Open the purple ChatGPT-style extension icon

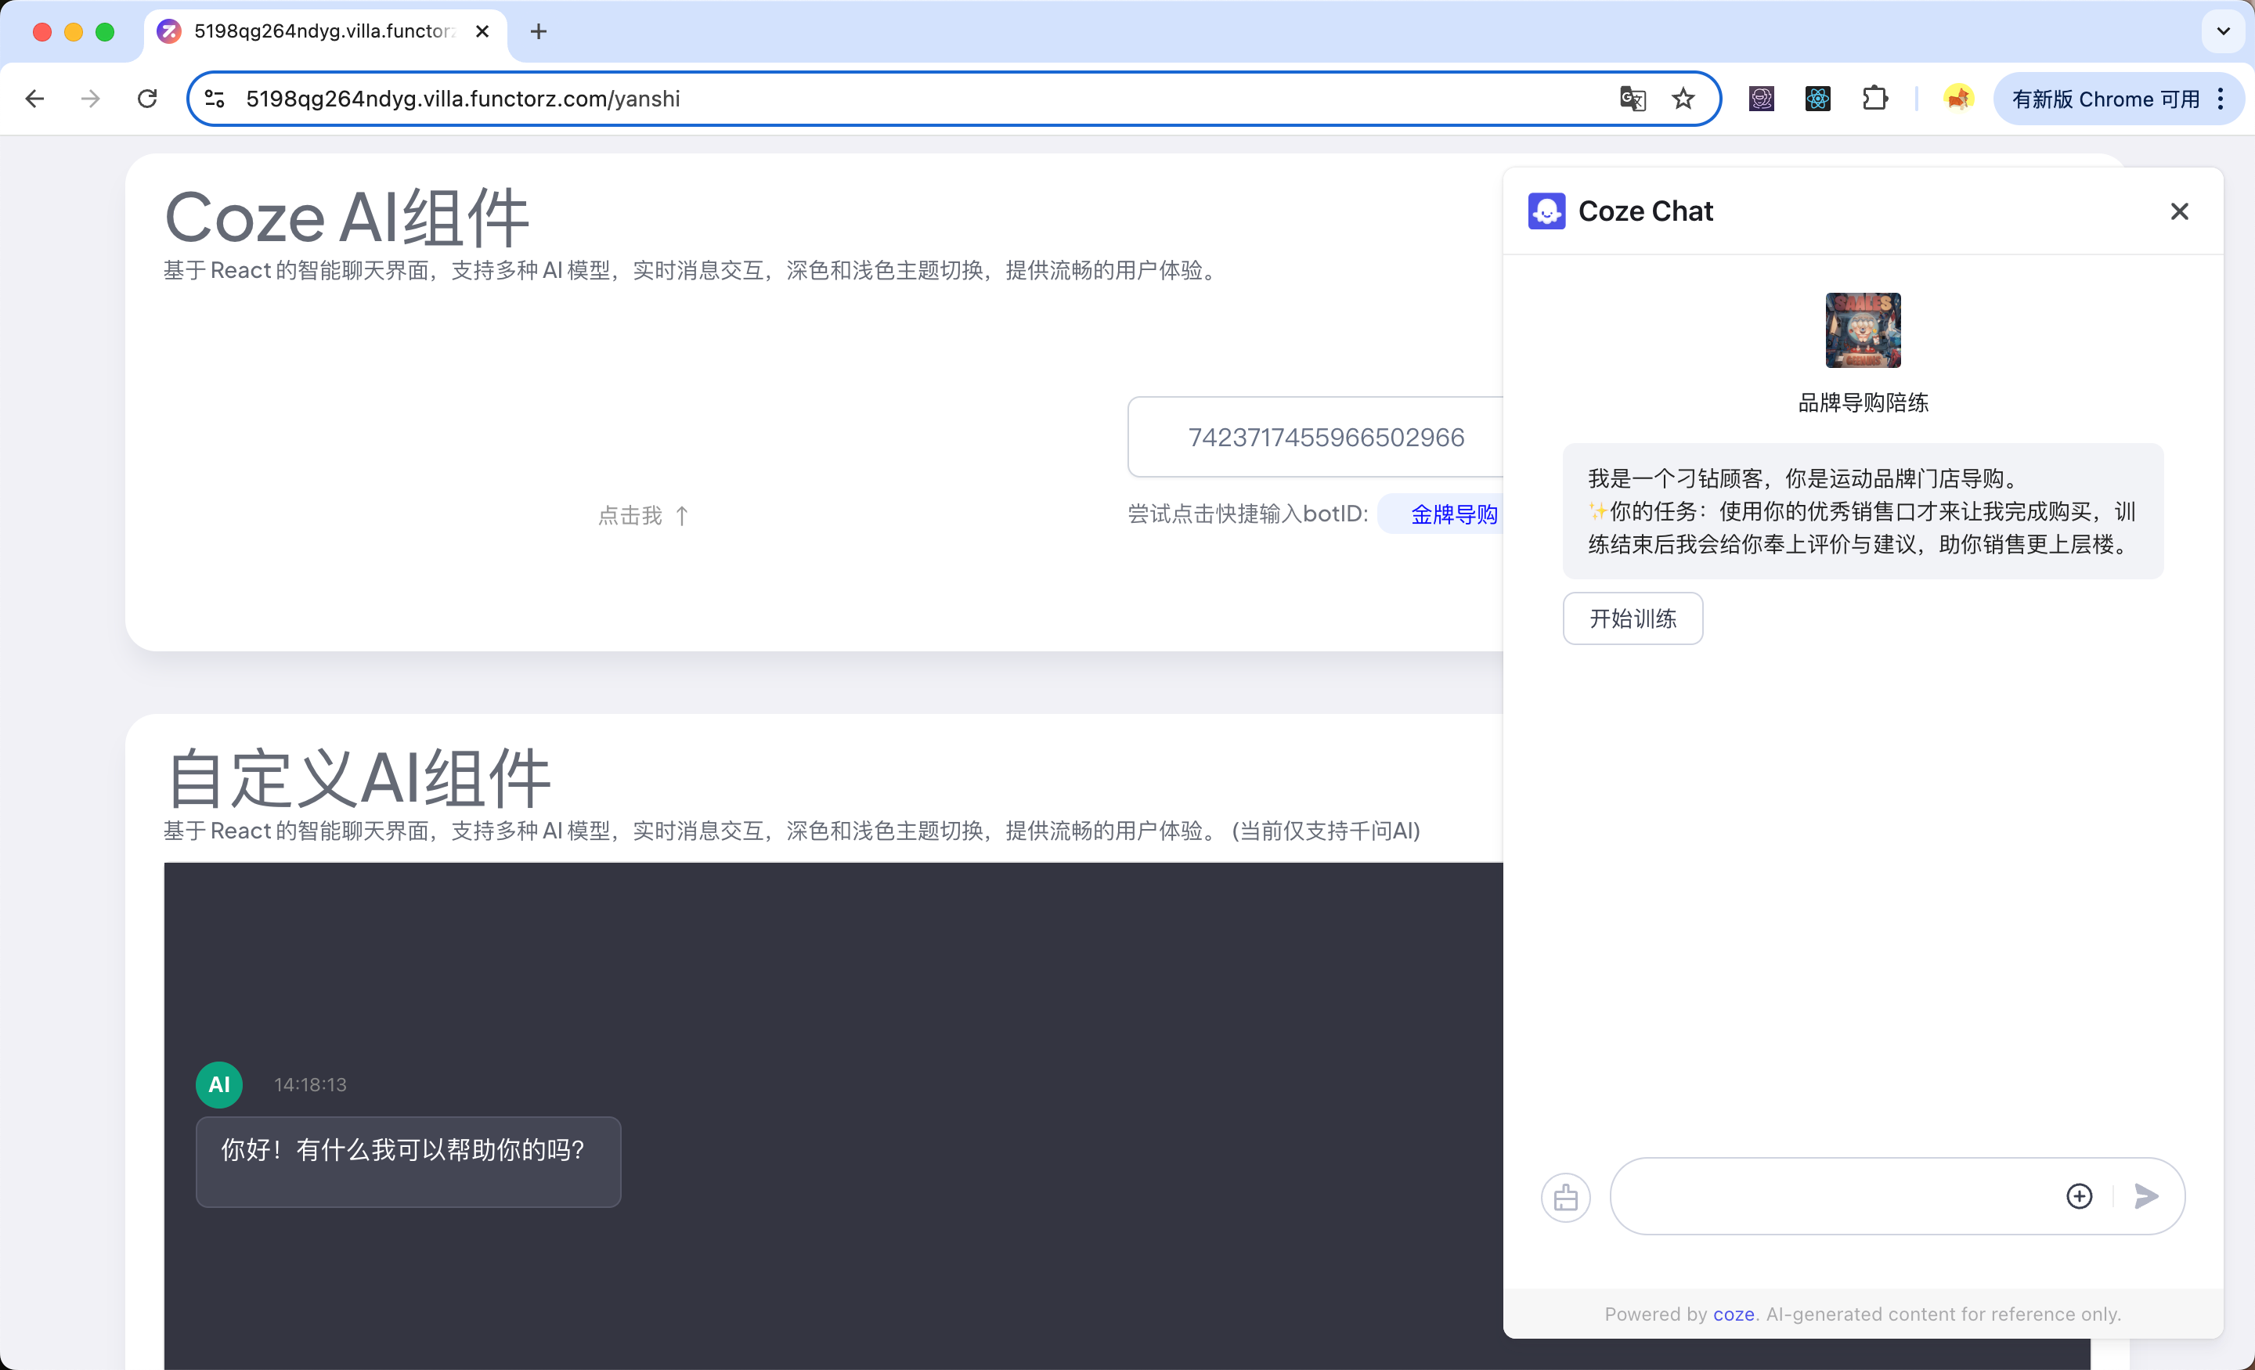tap(1761, 99)
